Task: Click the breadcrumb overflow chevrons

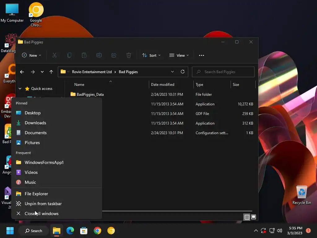Action: (68, 72)
